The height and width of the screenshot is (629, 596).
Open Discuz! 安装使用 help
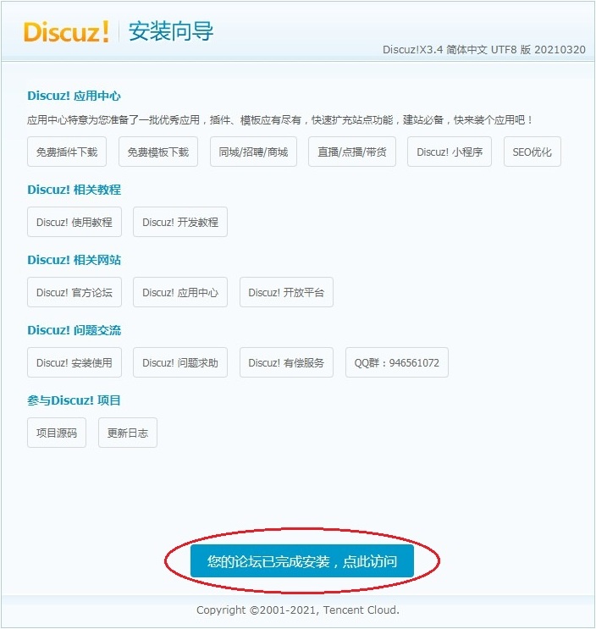[74, 362]
